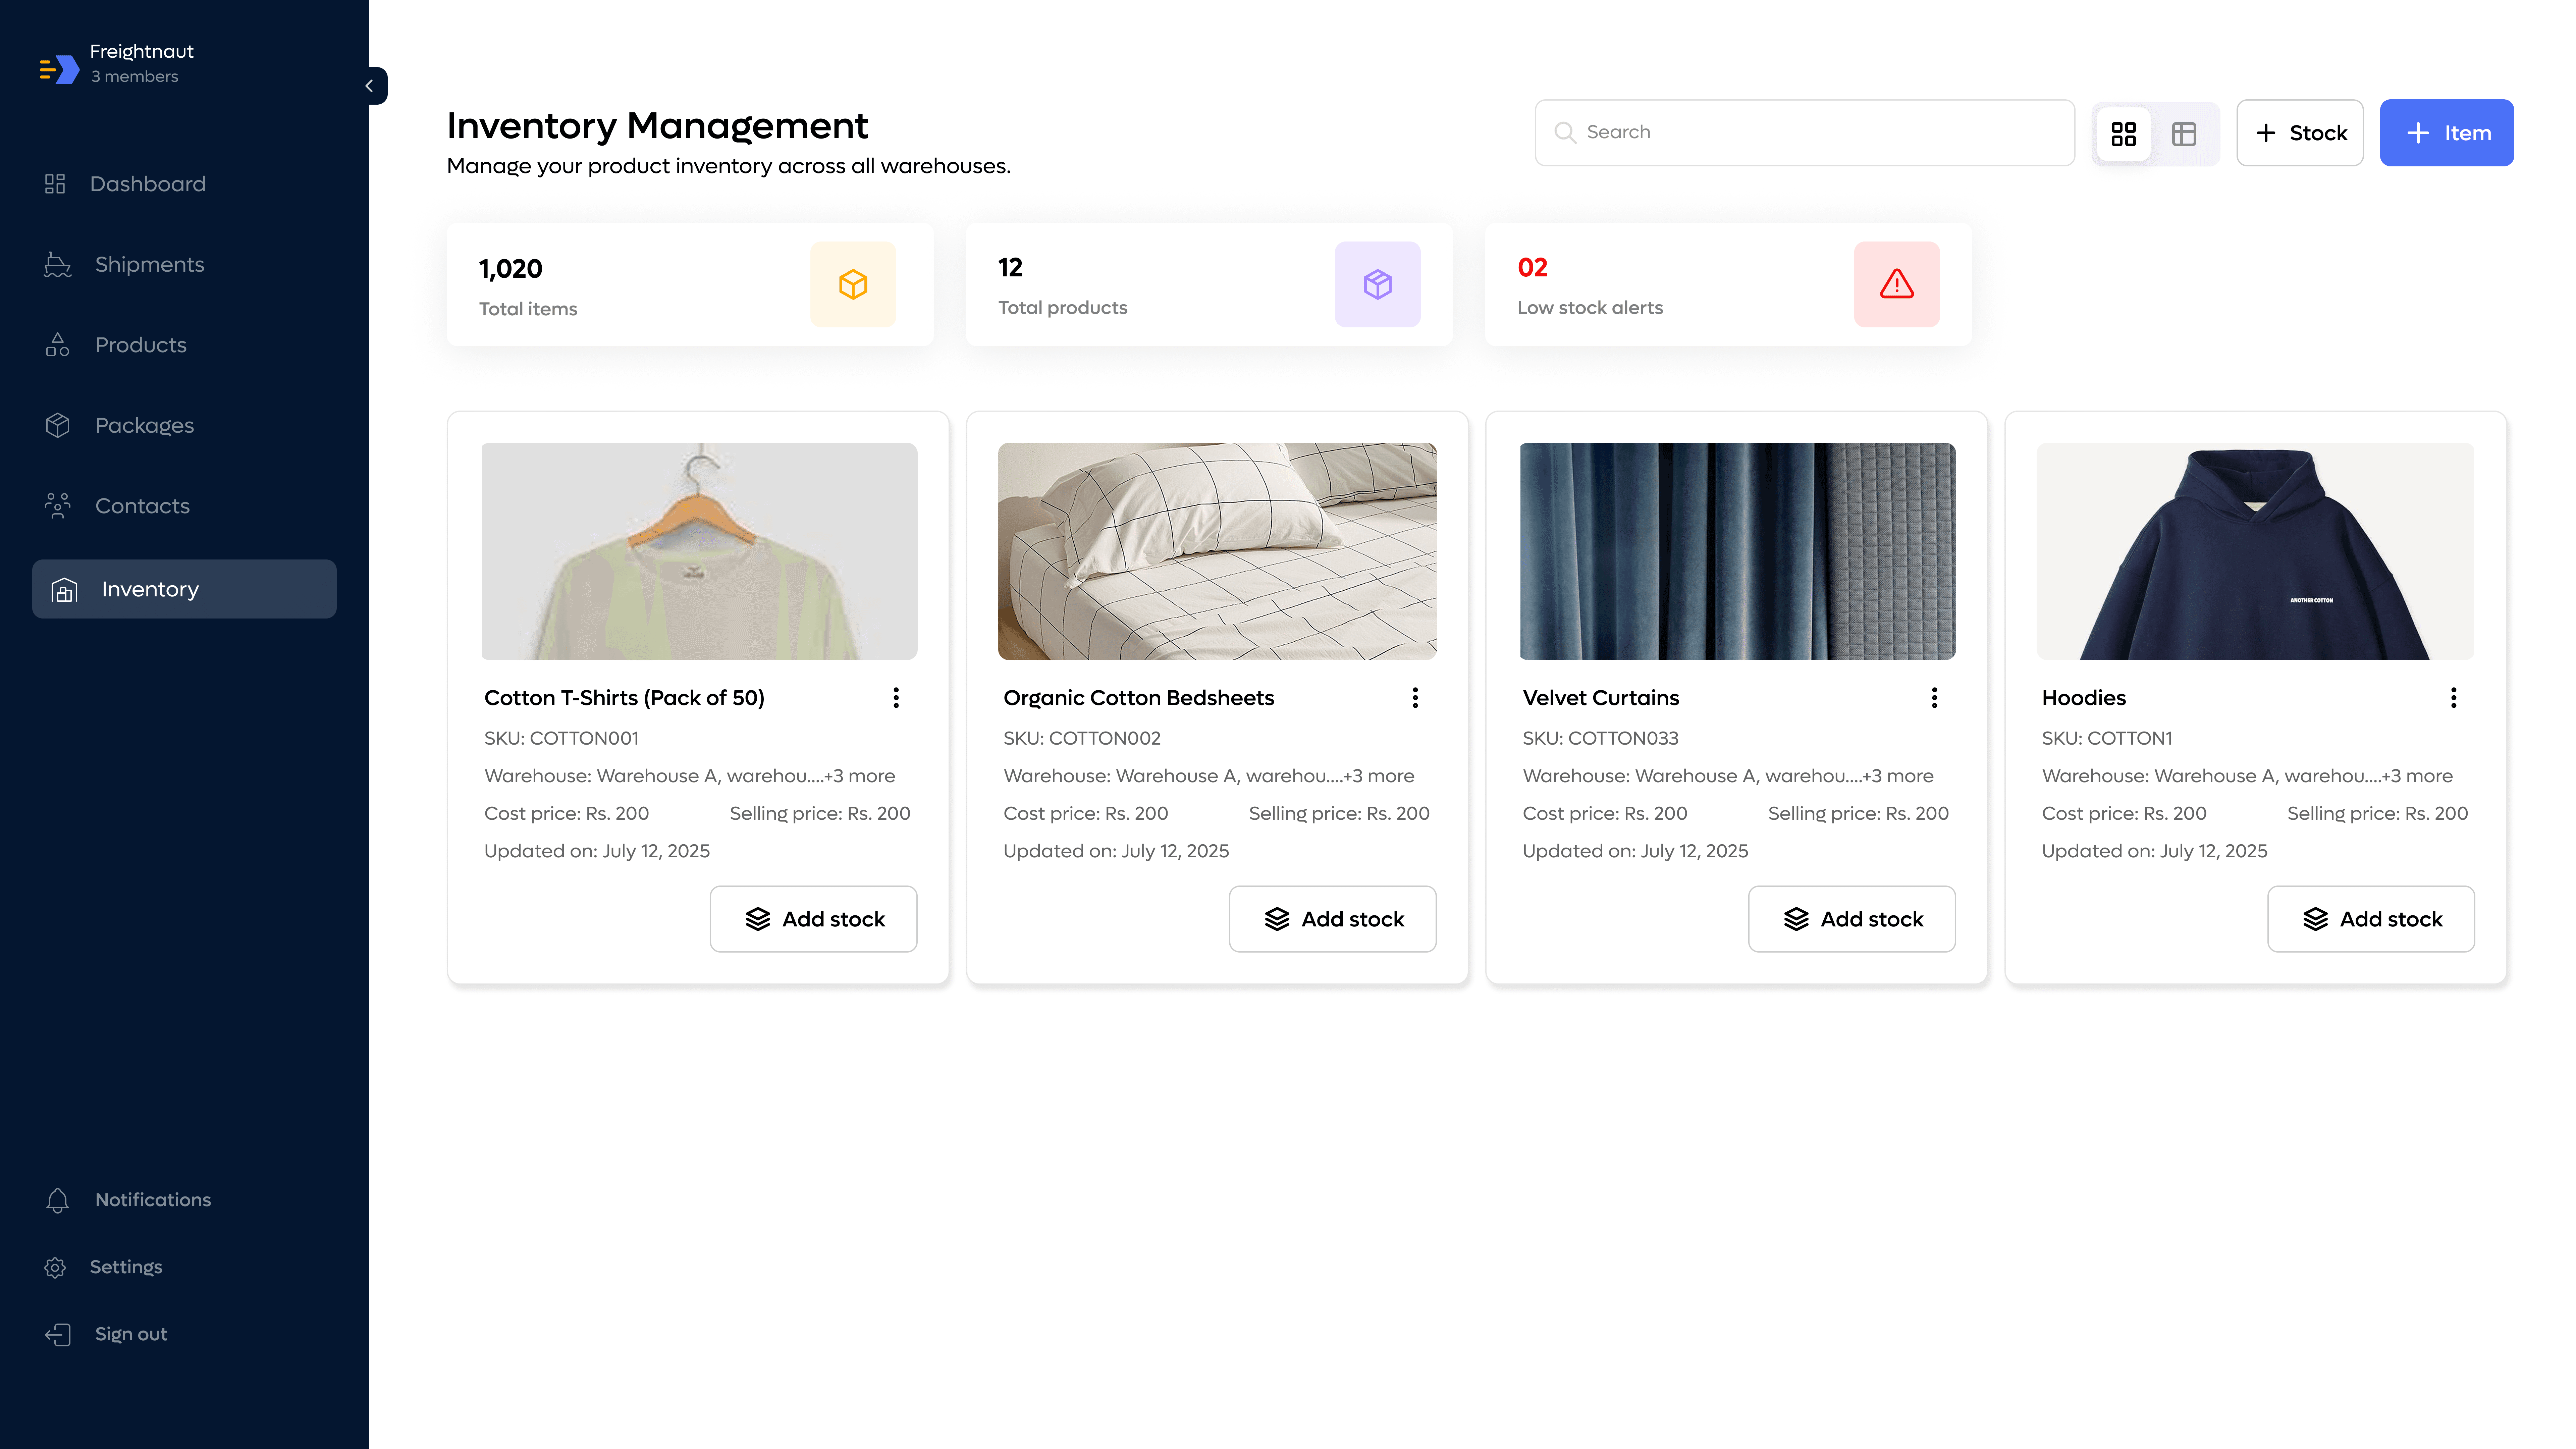
Task: Open Notifications bell in sidebar
Action: point(58,1200)
